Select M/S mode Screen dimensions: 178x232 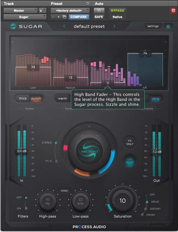coord(56,161)
